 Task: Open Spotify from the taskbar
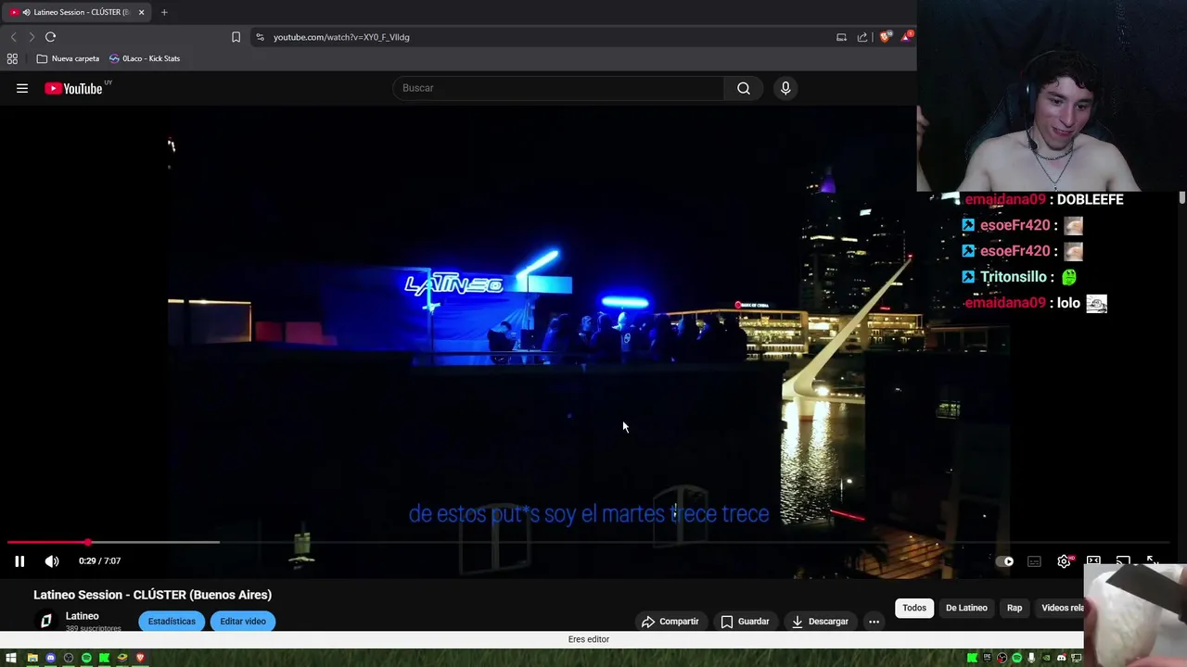86,658
